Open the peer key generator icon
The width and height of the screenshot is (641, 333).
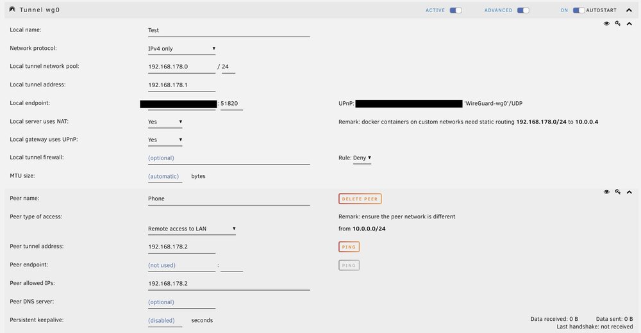click(x=618, y=191)
